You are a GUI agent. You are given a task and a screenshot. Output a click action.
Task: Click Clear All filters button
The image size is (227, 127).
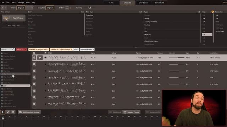pyautogui.click(x=21, y=49)
